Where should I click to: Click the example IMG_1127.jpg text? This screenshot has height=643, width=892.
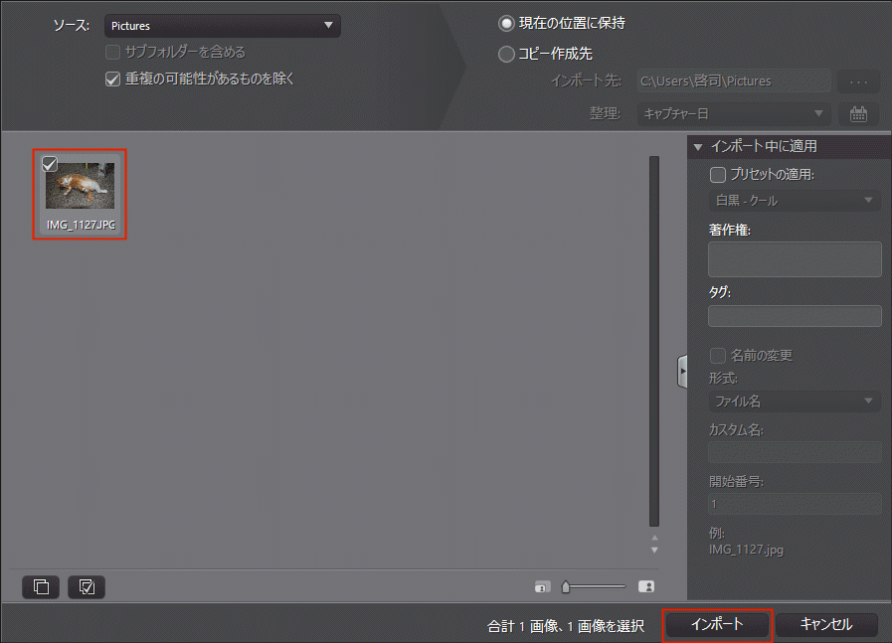[746, 550]
